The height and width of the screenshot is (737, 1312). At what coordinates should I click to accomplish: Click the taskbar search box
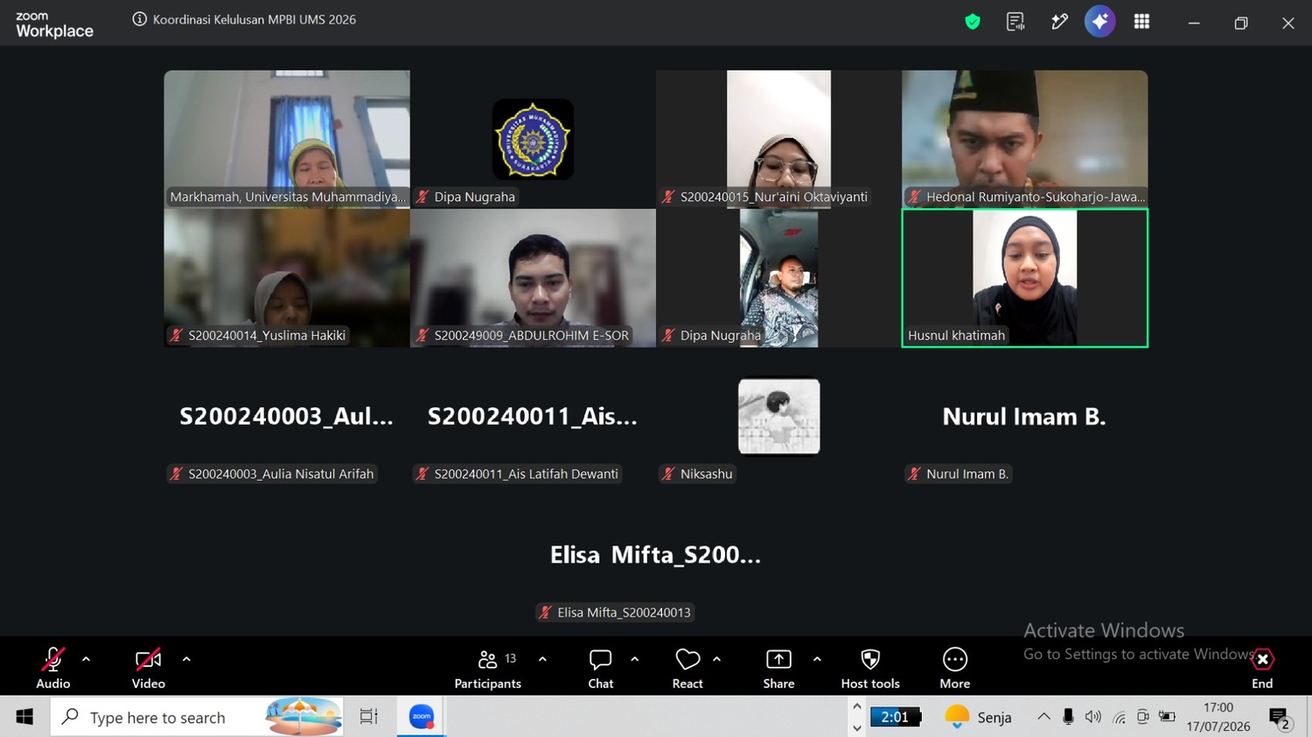(x=198, y=717)
